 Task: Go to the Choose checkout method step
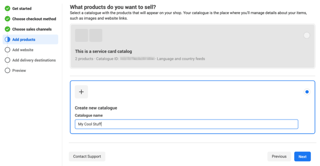(x=34, y=19)
